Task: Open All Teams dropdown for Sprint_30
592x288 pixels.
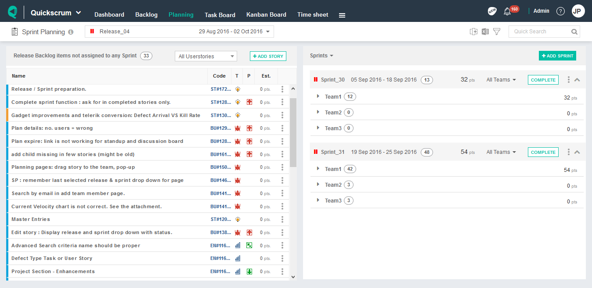Action: (501, 80)
